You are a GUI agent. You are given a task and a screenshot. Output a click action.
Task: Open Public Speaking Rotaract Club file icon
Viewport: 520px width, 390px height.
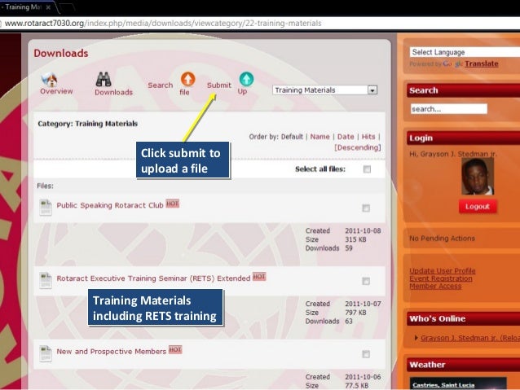click(46, 208)
